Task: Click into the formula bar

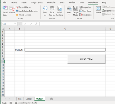Action: [77, 24]
